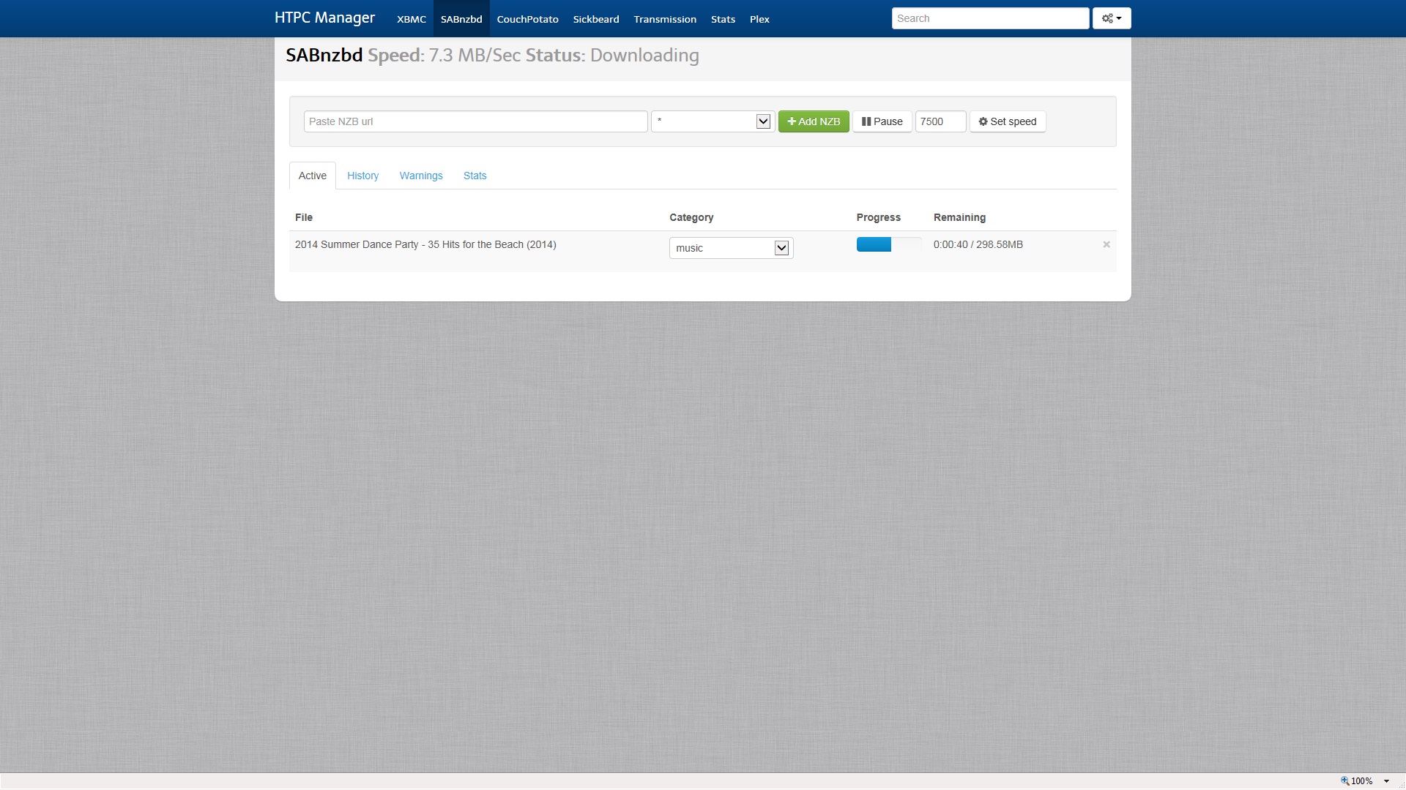The image size is (1406, 790).
Task: Open the CouchPotato navigation item
Action: (x=527, y=19)
